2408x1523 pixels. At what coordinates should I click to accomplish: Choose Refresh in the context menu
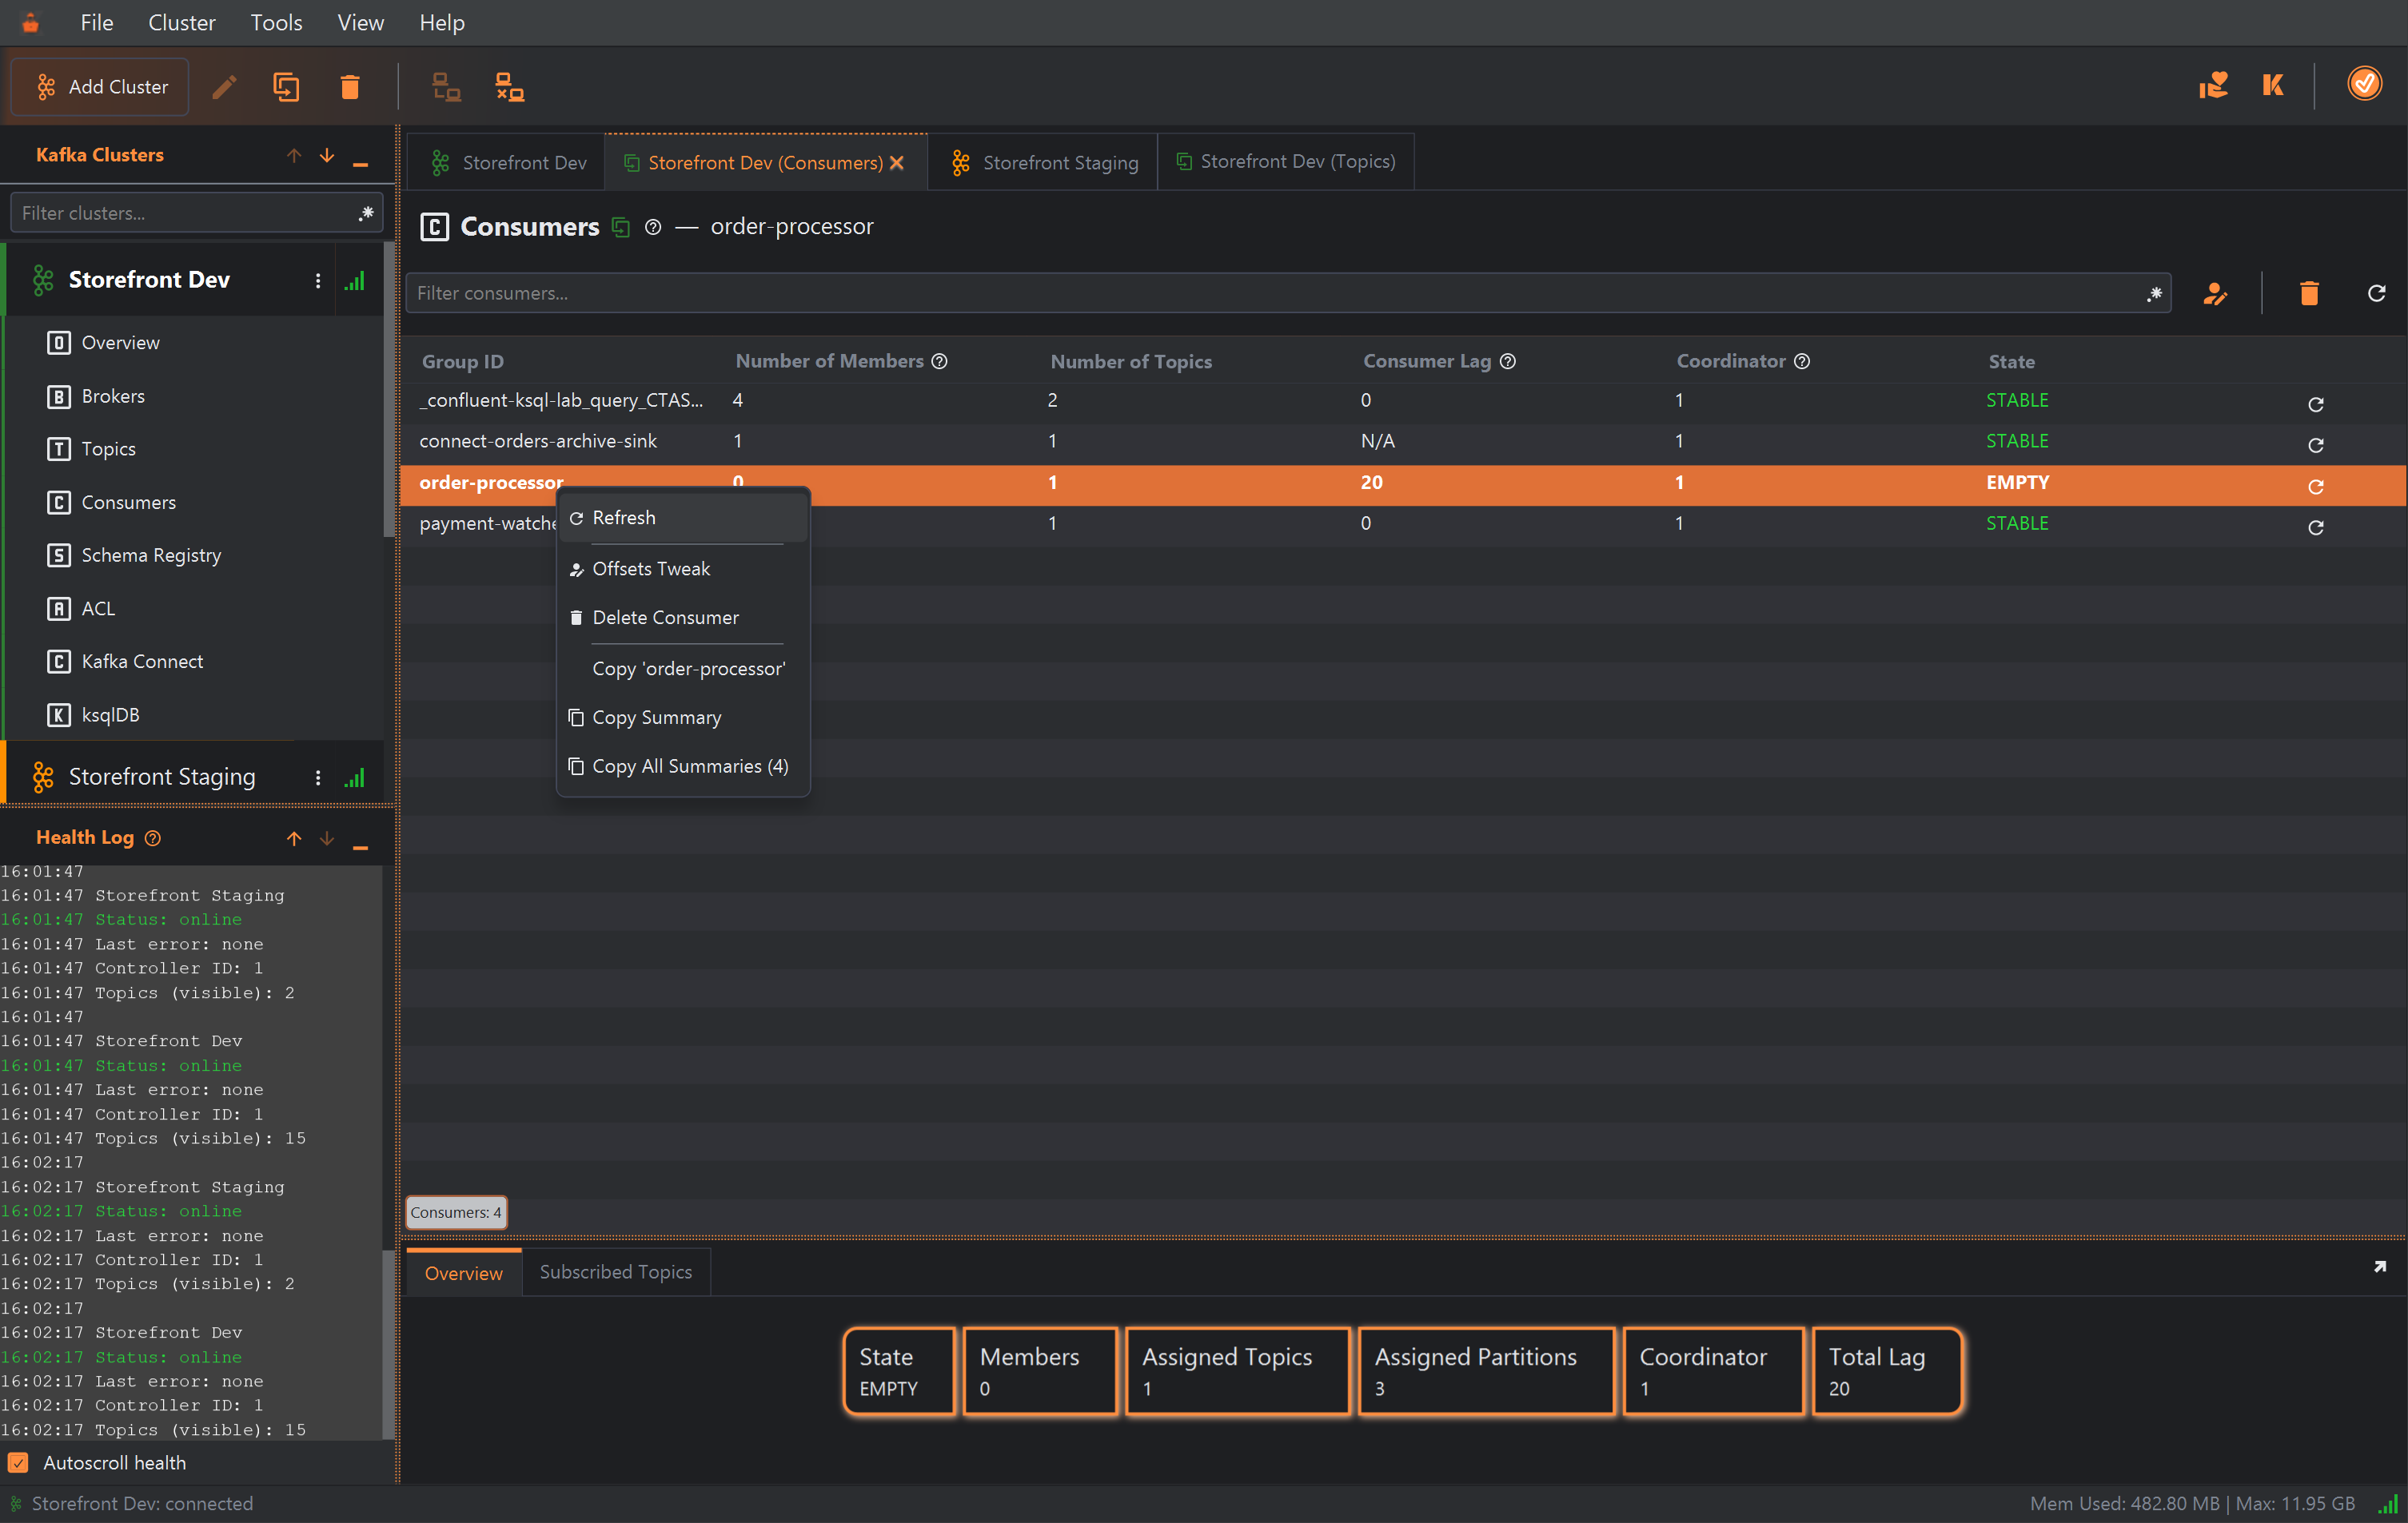pos(682,518)
